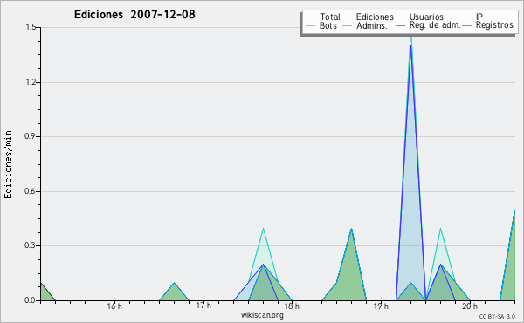
Task: Click the "19 h" x-axis label
Action: [381, 306]
